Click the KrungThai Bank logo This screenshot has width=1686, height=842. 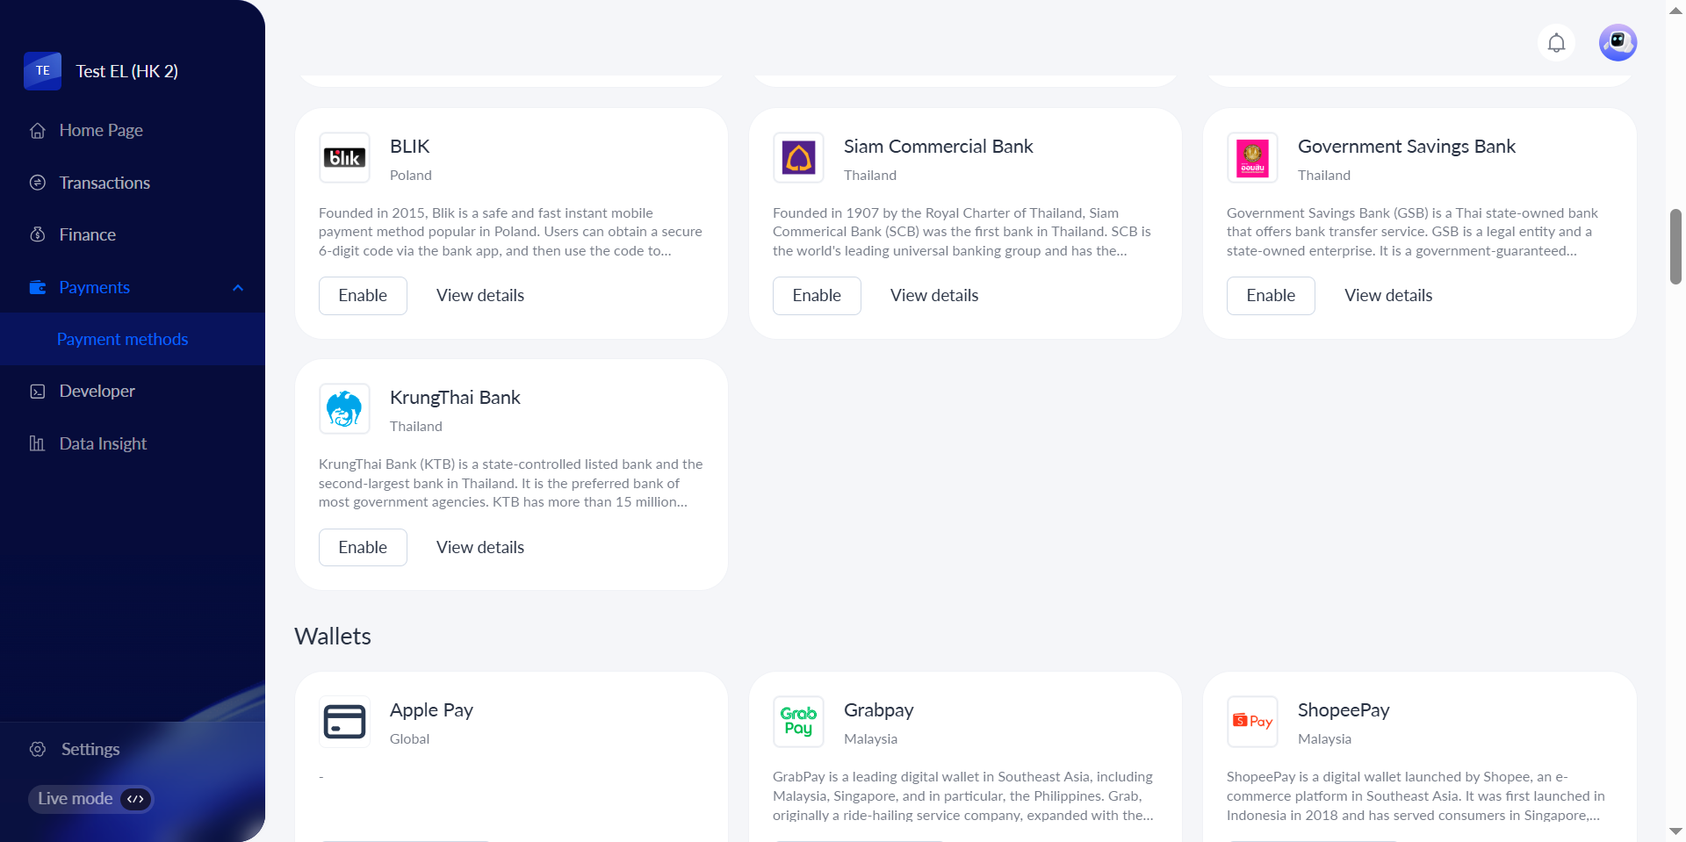coord(344,409)
